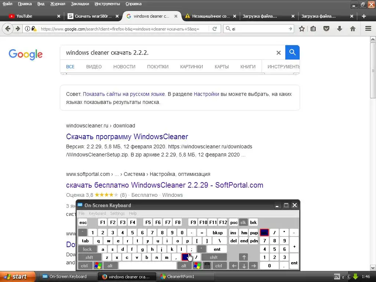Open Скачать программу WindowsCleaner result
Screen dimensions: 376x282
coord(127,137)
